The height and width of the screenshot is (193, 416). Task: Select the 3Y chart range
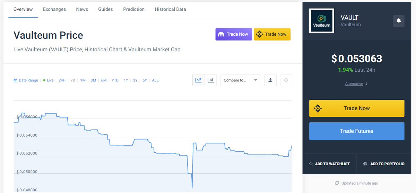pyautogui.click(x=135, y=80)
